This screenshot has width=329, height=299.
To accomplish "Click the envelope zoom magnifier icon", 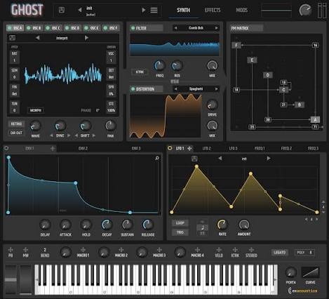I will coord(157,159).
